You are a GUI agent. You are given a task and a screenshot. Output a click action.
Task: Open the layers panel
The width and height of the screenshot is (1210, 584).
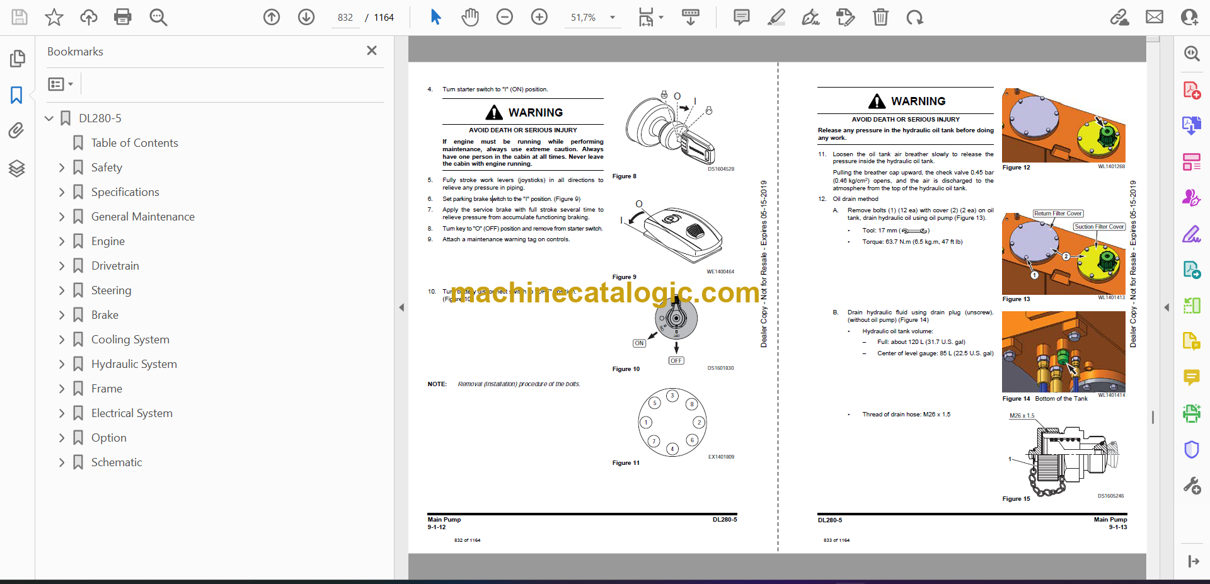tap(17, 168)
